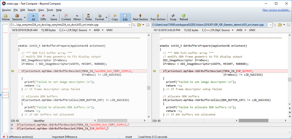The width and height of the screenshot is (292, 139).
Task: Click copy-to-right arrow in left gutter
Action: 13,71
